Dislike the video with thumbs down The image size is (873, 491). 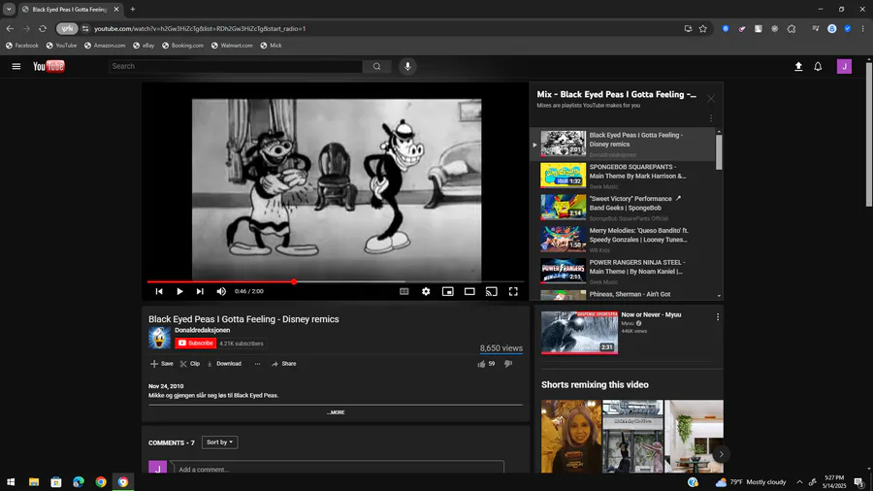pos(508,364)
